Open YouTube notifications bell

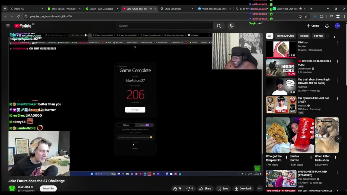point(327,26)
